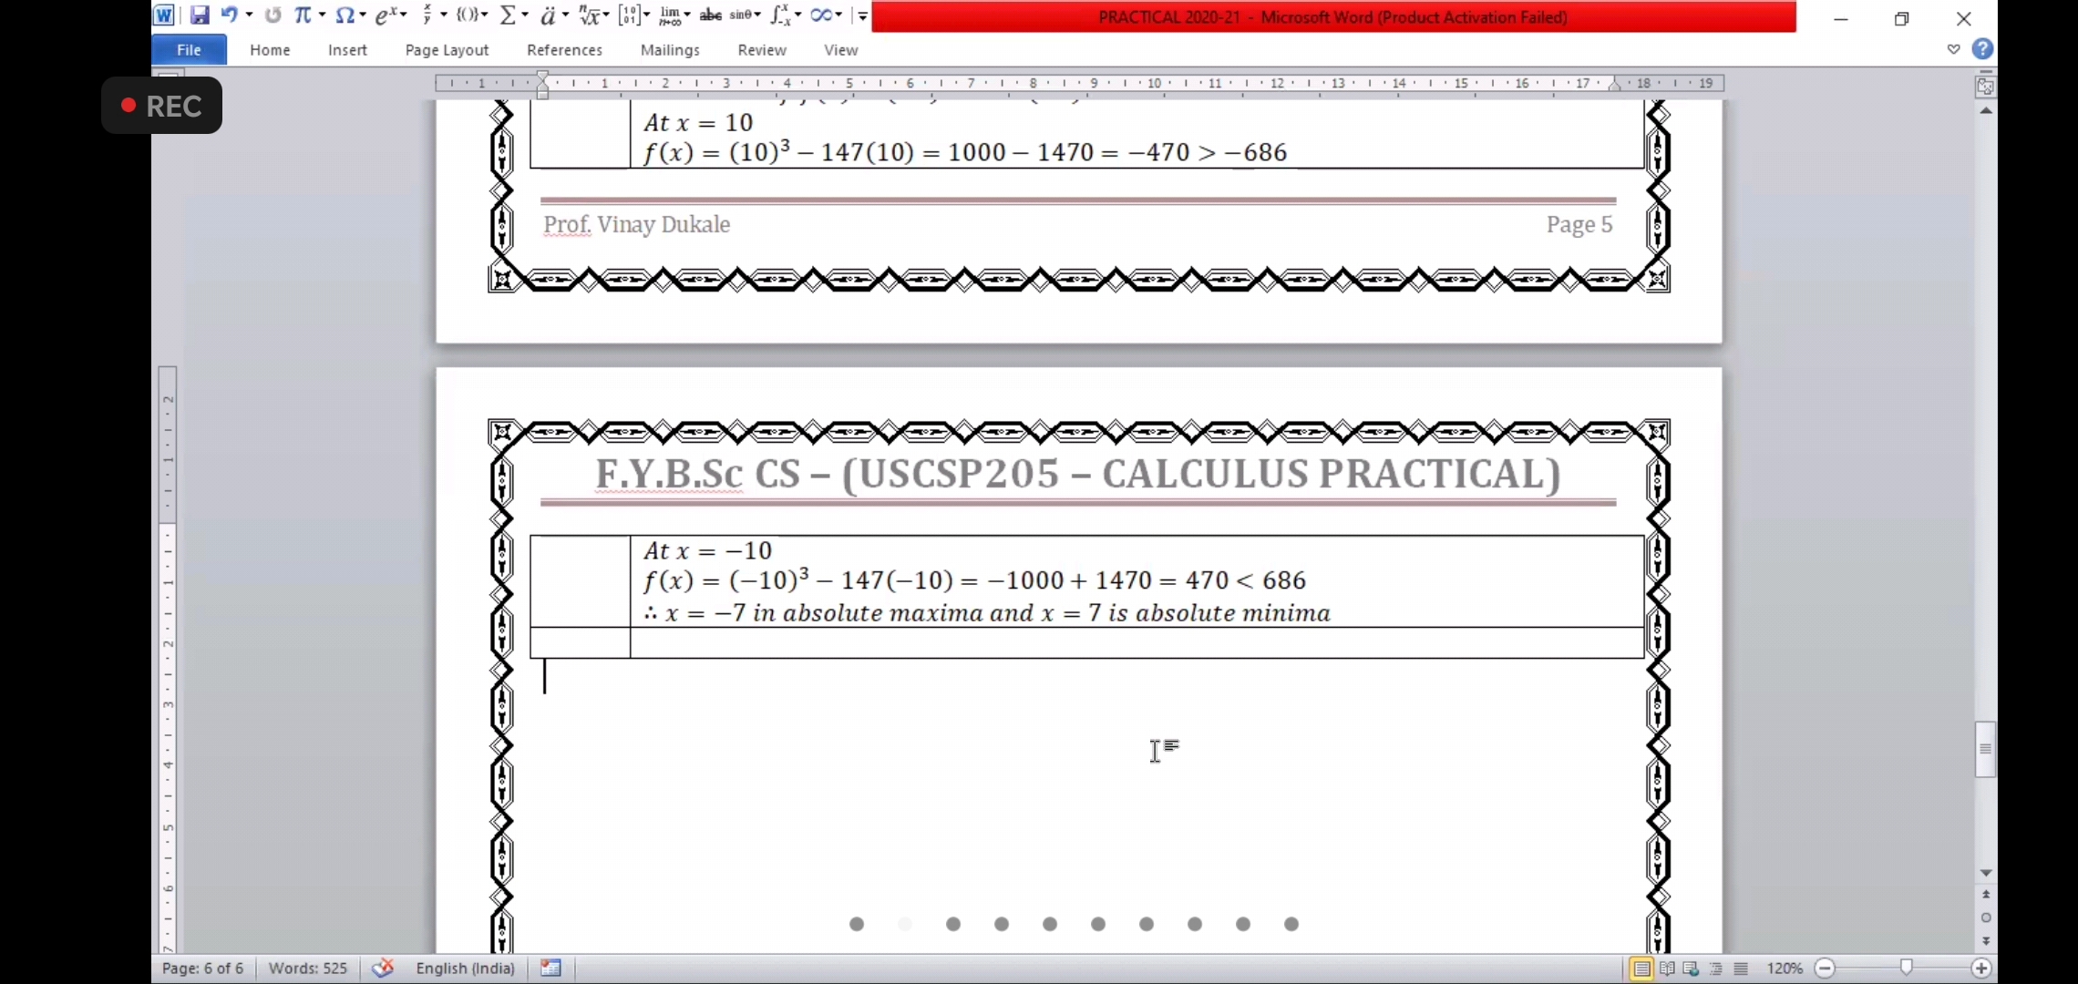Click the blue File button
This screenshot has width=2078, height=984.
(x=189, y=50)
